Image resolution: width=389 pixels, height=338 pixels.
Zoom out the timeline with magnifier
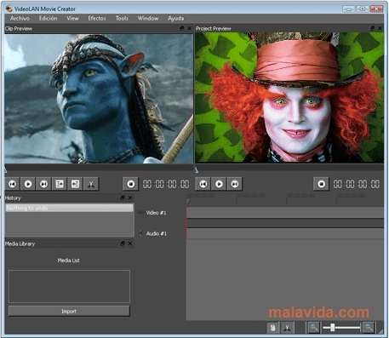tap(314, 328)
